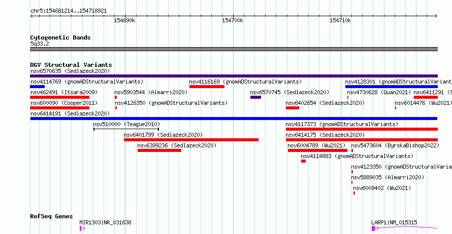Screen dimensions: 452x234
Task: Click the blue nsv4114769 variant bar
Action: tap(38, 87)
